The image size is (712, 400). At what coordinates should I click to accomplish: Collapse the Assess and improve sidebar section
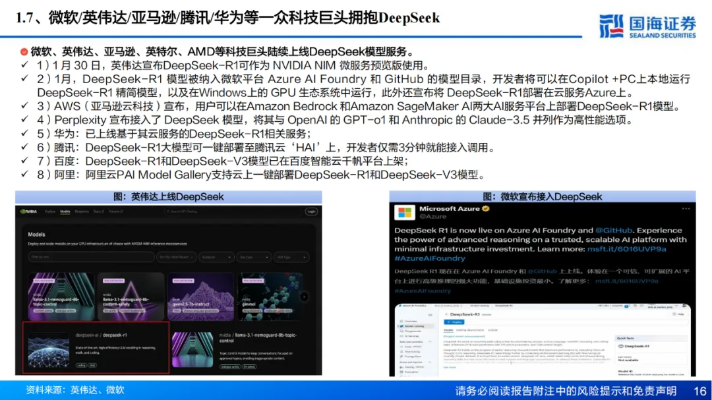pyautogui.click(x=430, y=362)
